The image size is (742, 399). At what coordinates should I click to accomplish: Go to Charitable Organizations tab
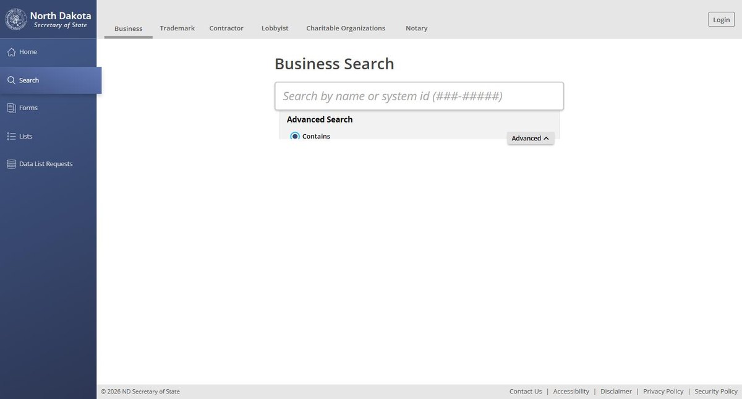click(x=346, y=28)
